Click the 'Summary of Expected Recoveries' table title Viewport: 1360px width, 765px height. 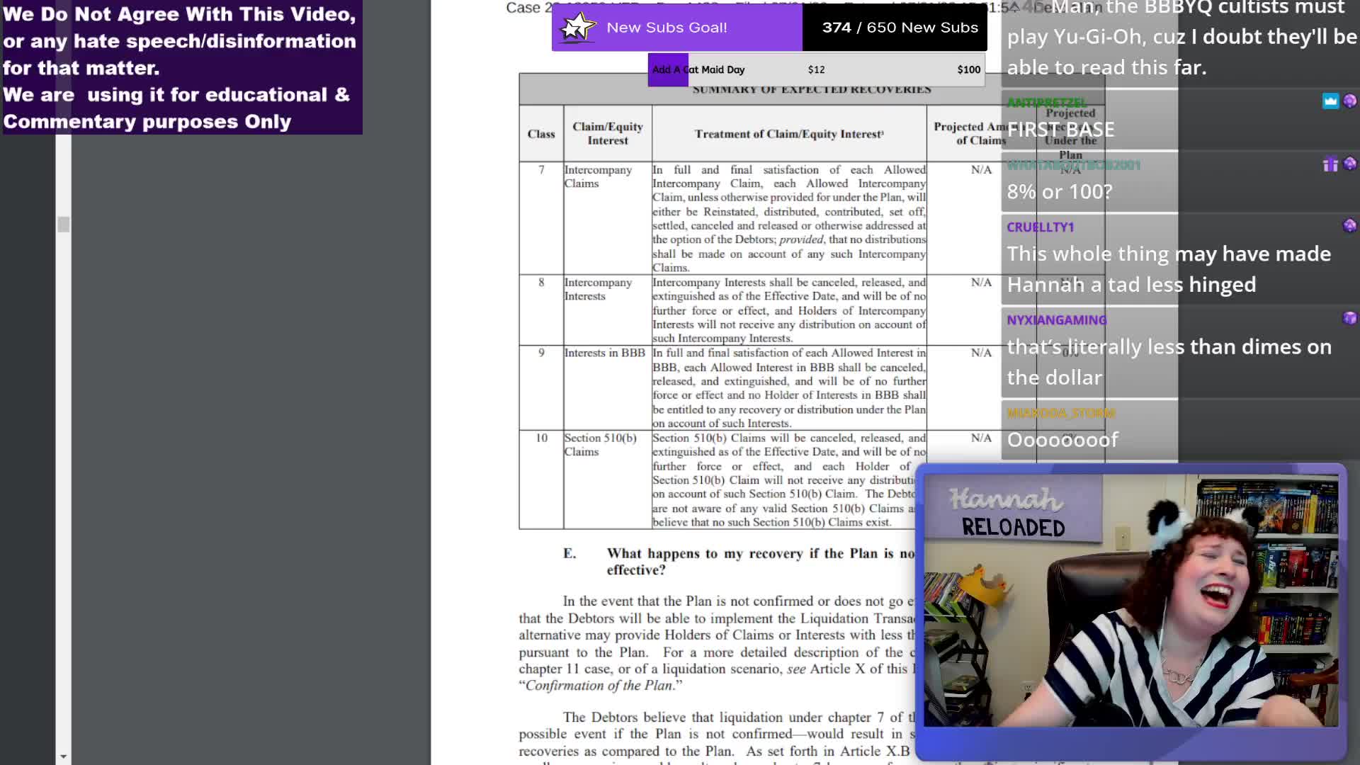[x=812, y=90]
